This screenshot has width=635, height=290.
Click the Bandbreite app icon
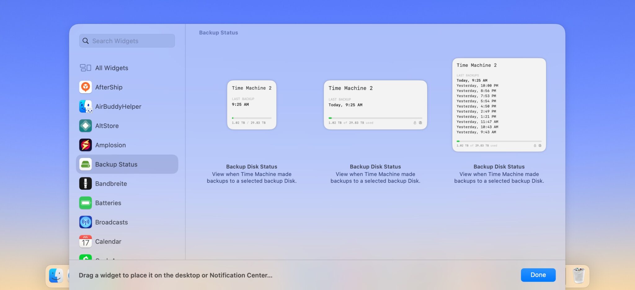85,183
